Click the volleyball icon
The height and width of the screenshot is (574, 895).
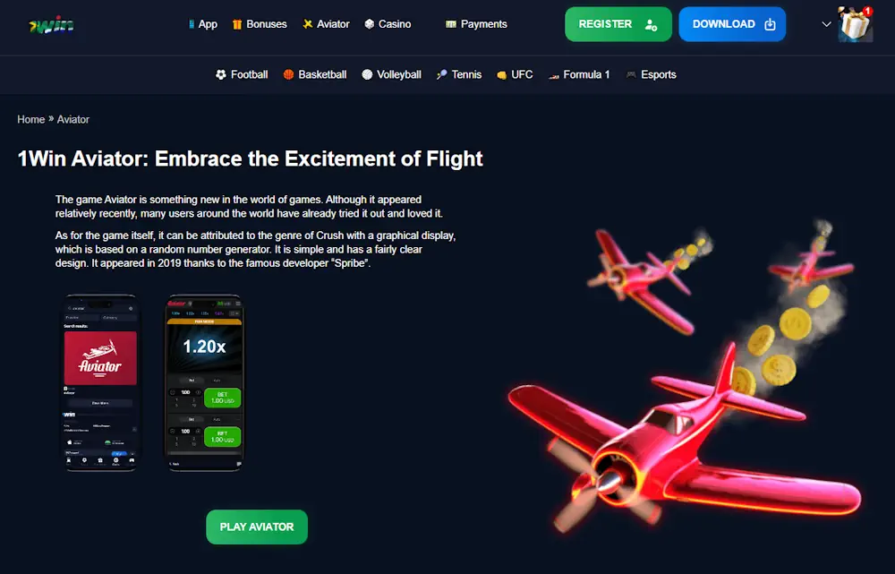367,74
